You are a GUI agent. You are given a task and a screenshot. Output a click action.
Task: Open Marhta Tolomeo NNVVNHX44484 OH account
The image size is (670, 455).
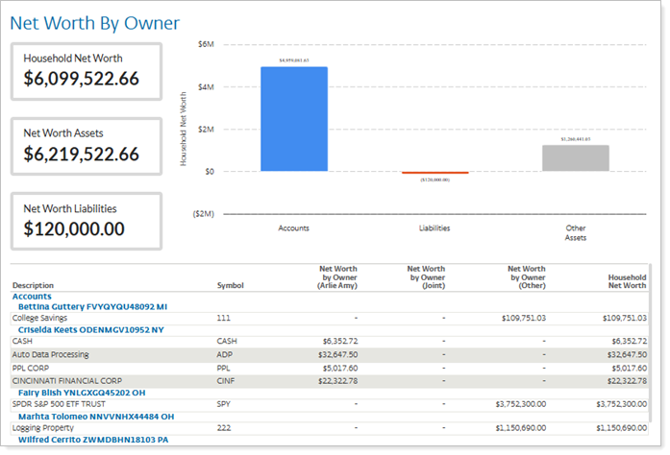[x=96, y=417]
